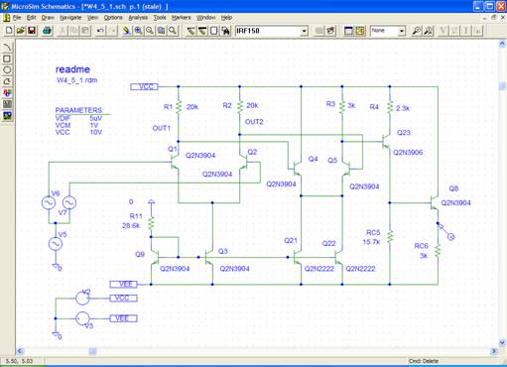
Task: Select the Draw Text Box tool
Action: click(7, 104)
